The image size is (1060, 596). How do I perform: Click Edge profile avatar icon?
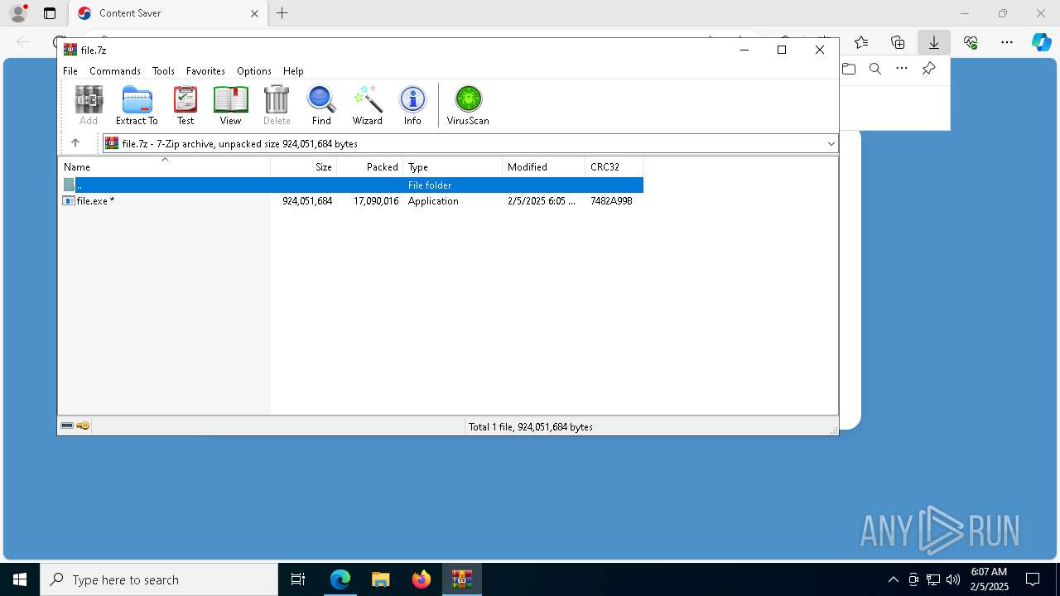[18, 13]
